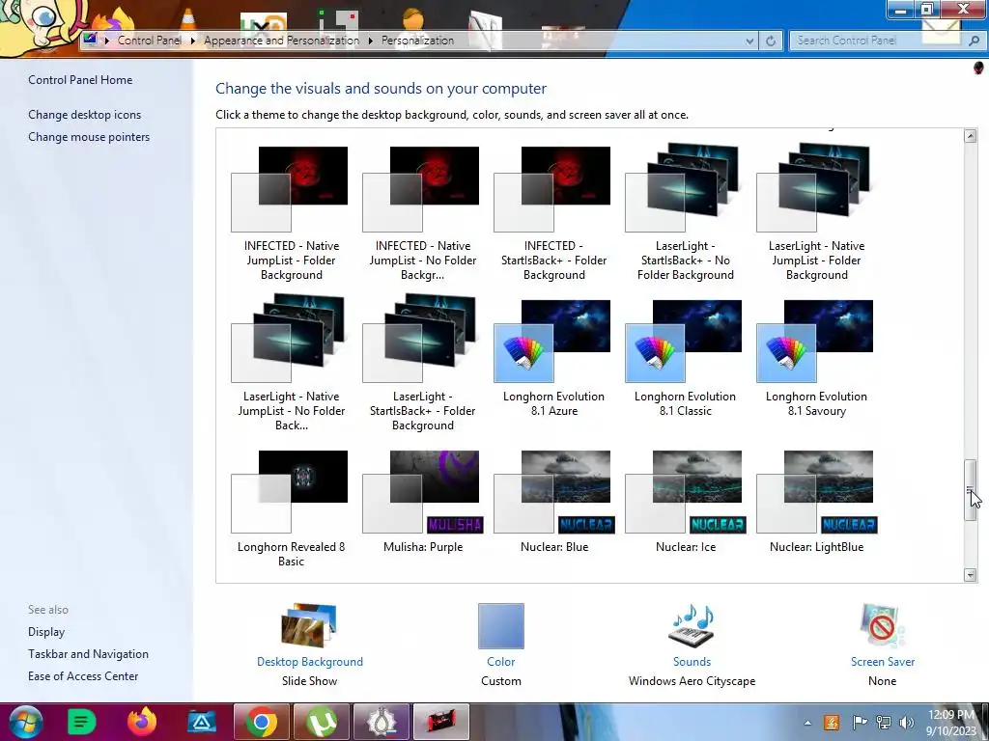
Task: Select LaserLight Native JumpList Folder Background theme
Action: pos(816,213)
